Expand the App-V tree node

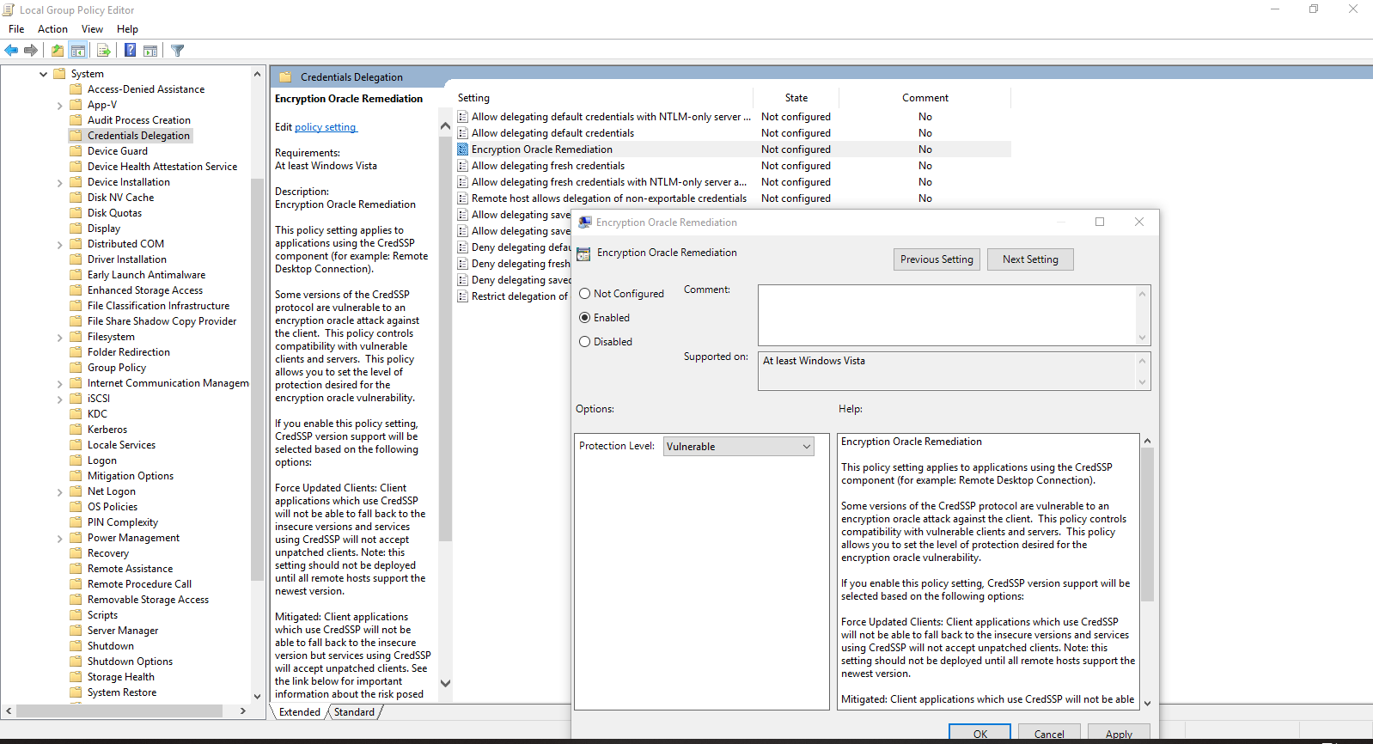click(x=59, y=106)
